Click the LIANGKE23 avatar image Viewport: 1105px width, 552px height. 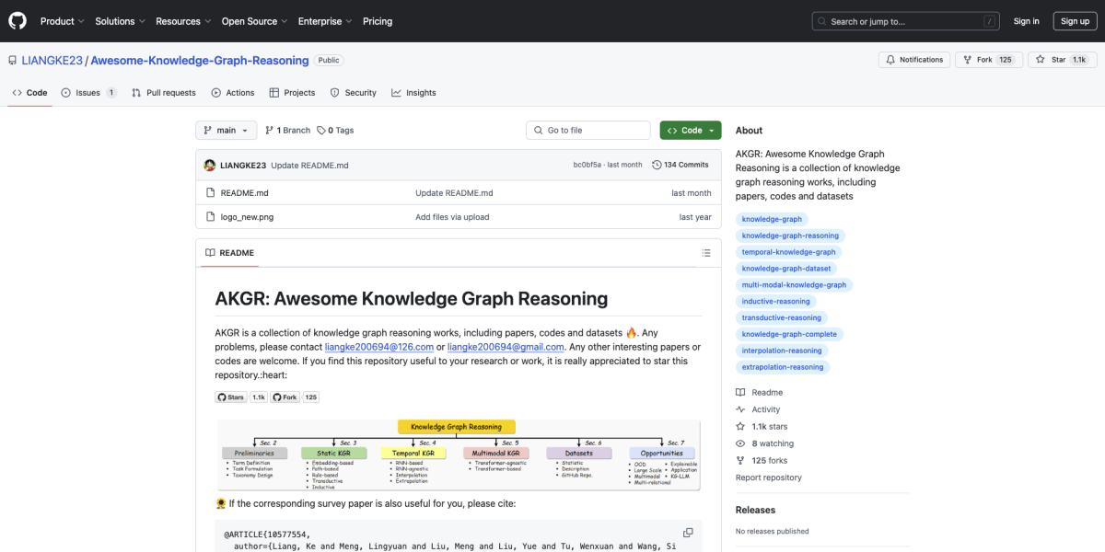pos(210,165)
